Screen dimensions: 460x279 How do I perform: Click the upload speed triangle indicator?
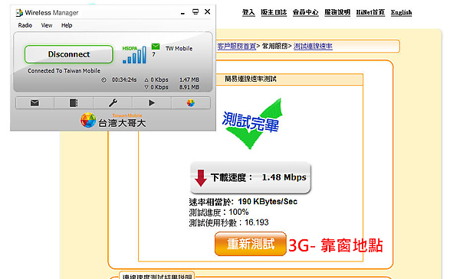pos(146,79)
